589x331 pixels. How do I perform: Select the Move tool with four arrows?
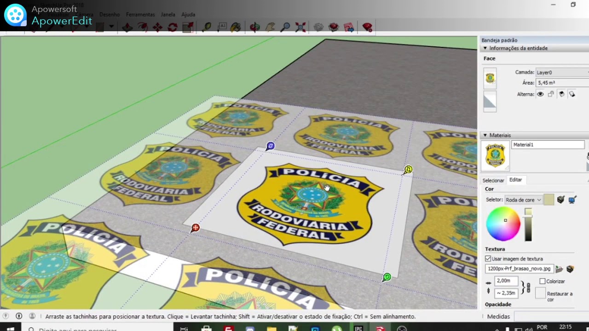[x=157, y=28]
